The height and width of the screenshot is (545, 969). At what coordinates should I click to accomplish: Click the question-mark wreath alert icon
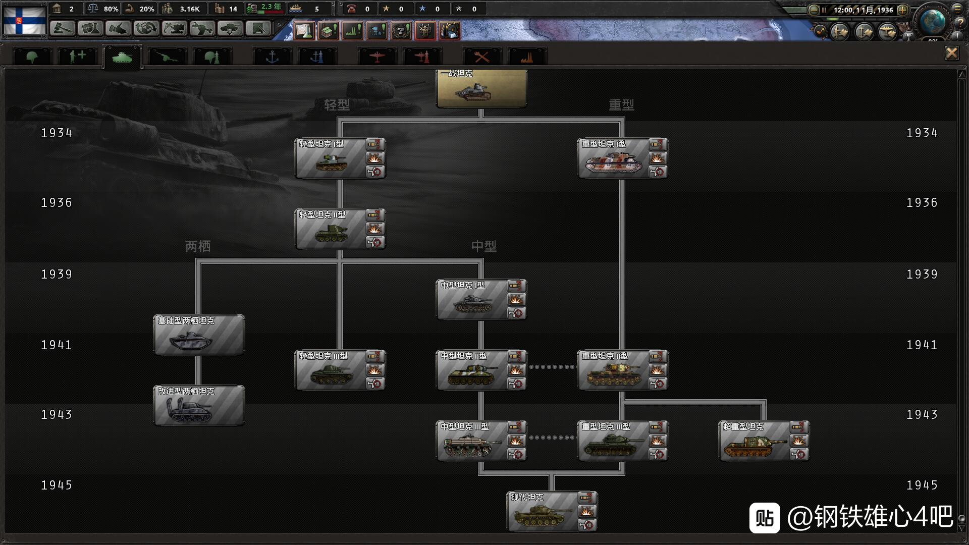[401, 31]
